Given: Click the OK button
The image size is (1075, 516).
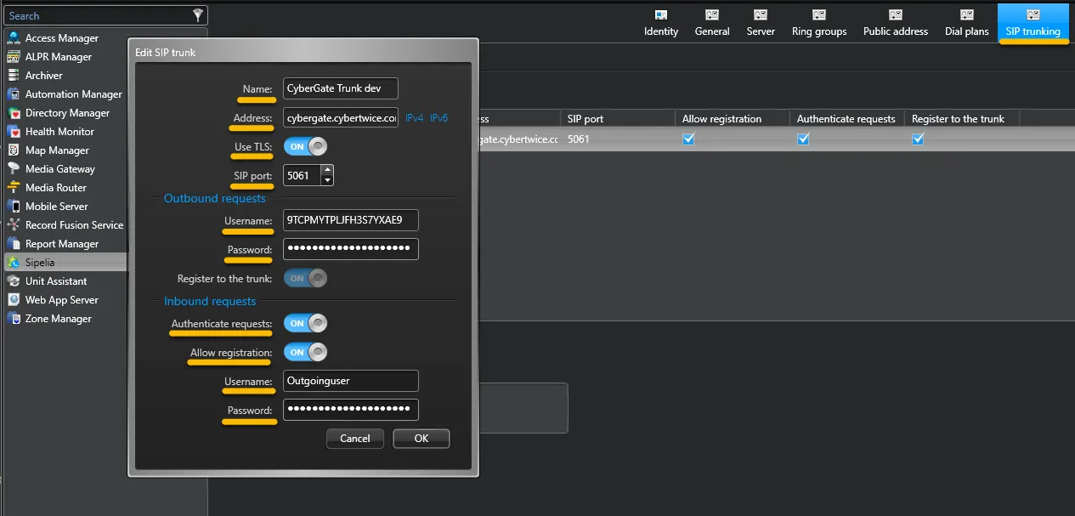Looking at the screenshot, I should pos(422,439).
